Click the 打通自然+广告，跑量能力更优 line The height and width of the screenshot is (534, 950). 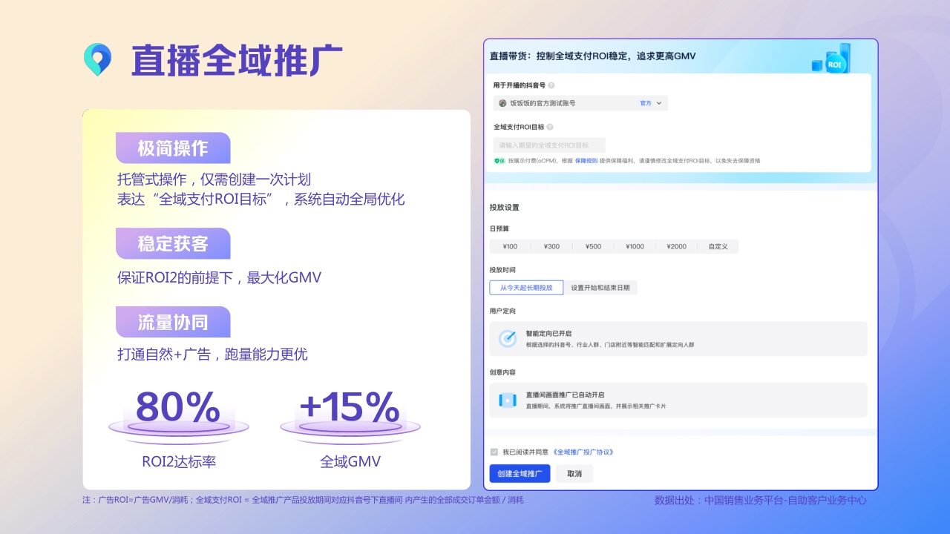212,355
